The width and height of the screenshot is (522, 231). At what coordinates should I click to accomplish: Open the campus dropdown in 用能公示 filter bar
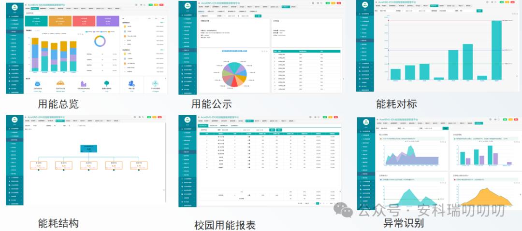207,15
